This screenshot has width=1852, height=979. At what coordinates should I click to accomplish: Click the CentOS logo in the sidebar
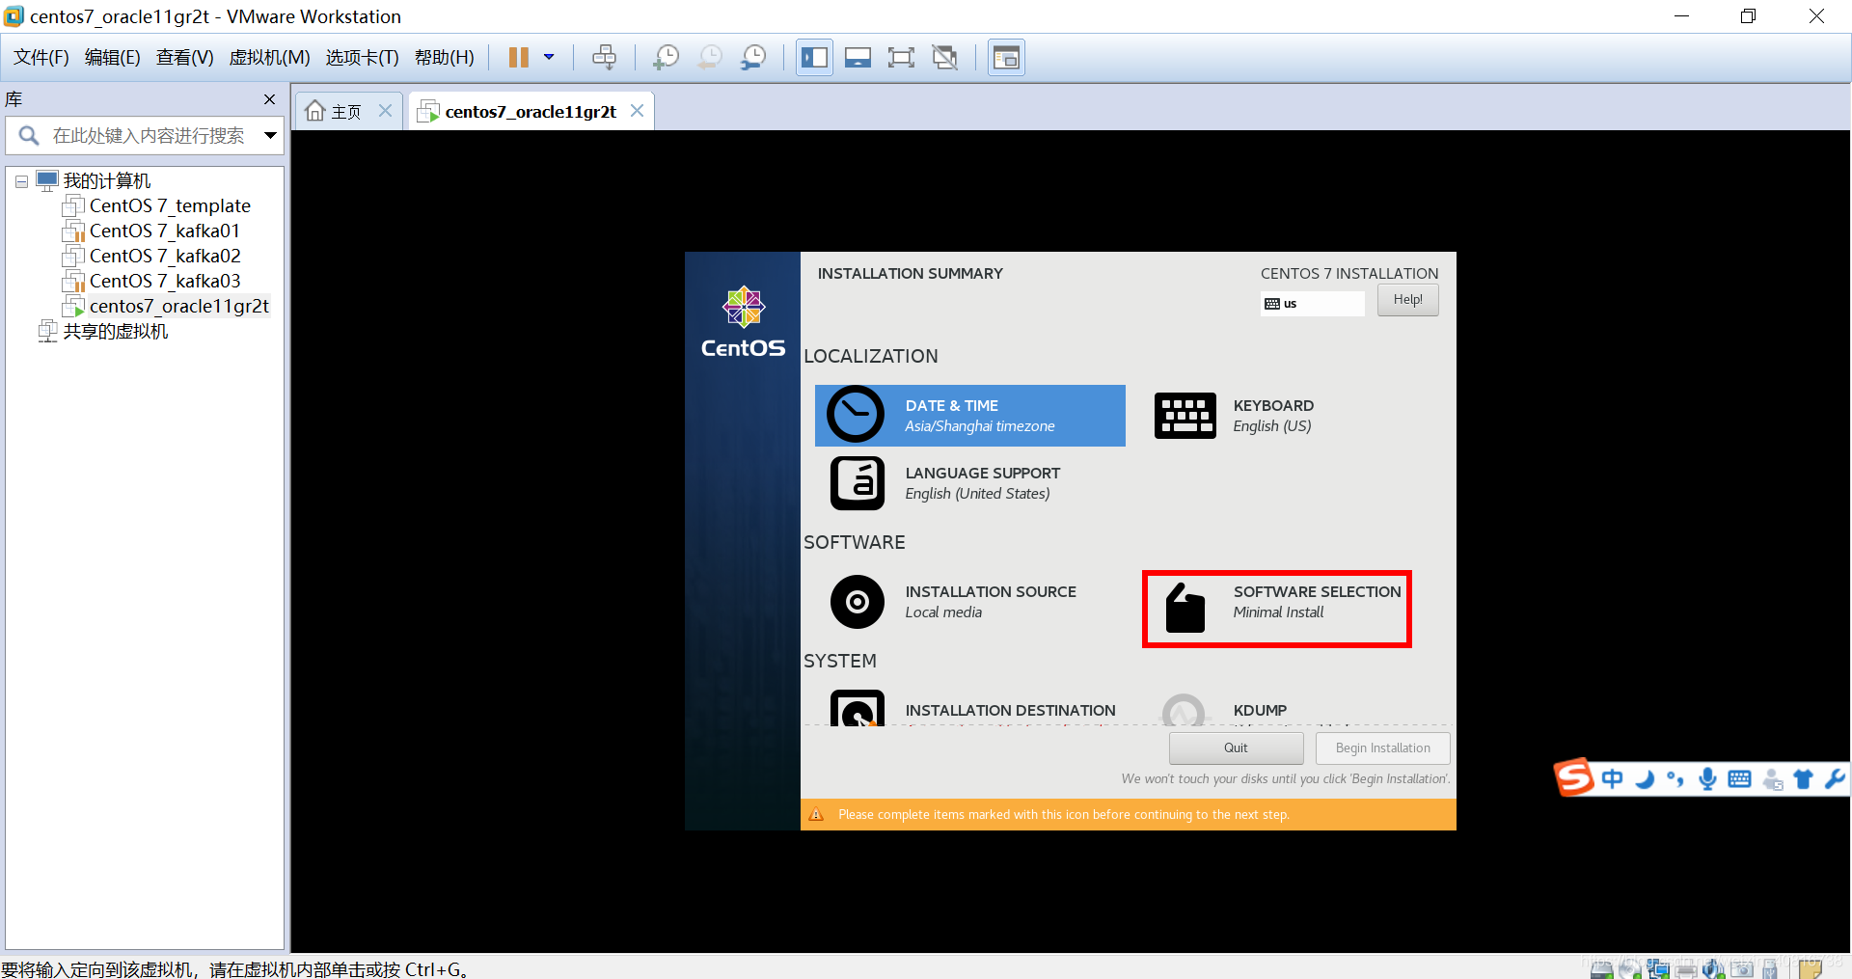(x=743, y=322)
